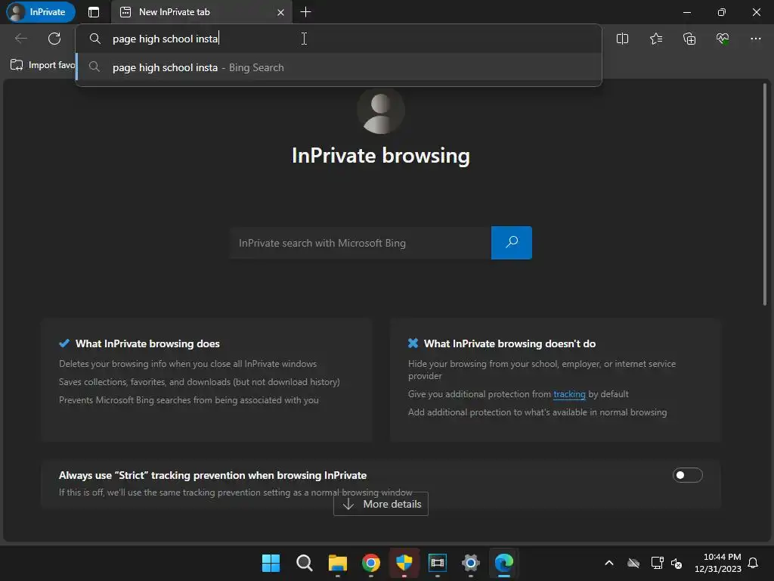Open taskbar Search icon
The height and width of the screenshot is (581, 774).
click(x=304, y=563)
